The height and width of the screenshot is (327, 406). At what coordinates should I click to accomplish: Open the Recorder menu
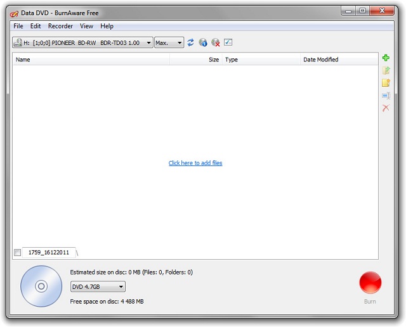point(60,26)
